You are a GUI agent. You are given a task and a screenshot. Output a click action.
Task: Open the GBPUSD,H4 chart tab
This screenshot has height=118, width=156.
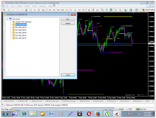click(137, 101)
